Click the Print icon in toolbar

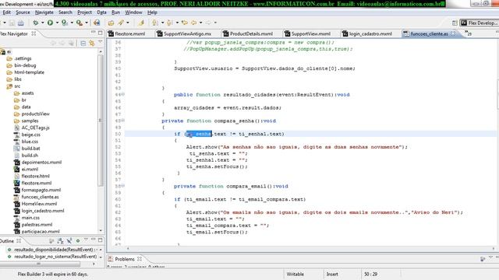click(x=21, y=23)
